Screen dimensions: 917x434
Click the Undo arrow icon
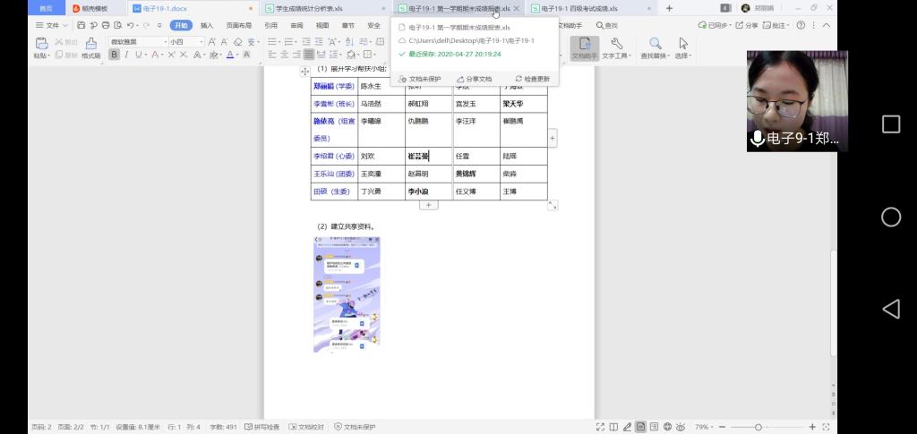coord(131,26)
